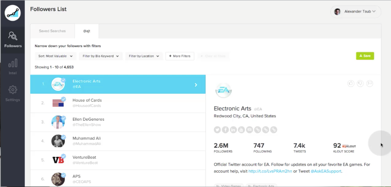The height and width of the screenshot is (187, 391).
Task: Open Filter by Bio Keyword dropdown
Action: tap(101, 56)
